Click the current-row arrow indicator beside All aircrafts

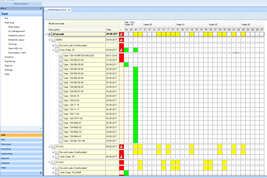[x=50, y=34]
